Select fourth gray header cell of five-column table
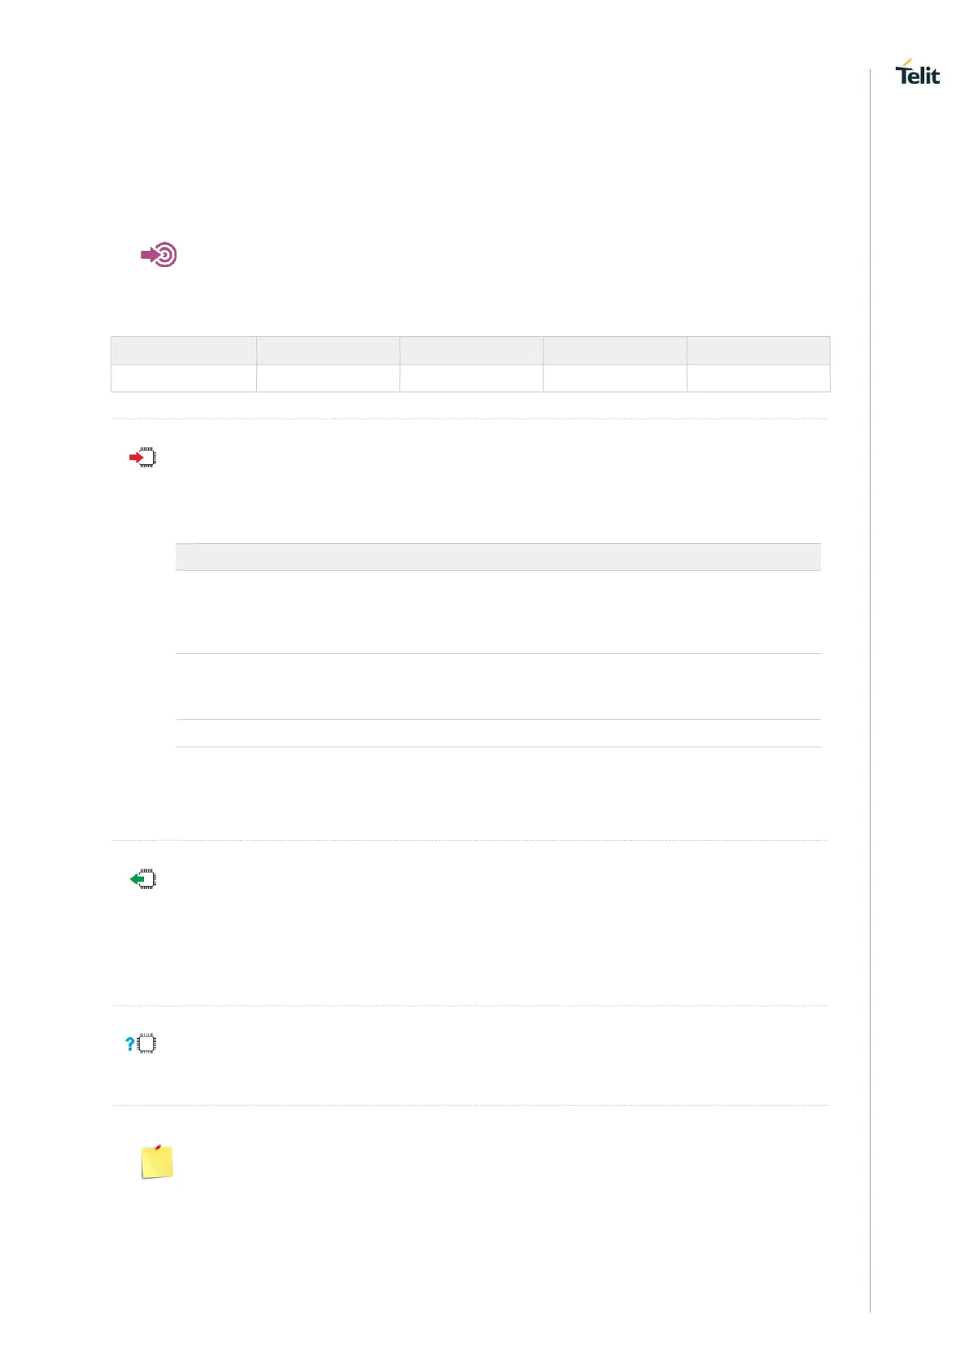Image resolution: width=969 pixels, height=1371 pixels. pos(614,350)
